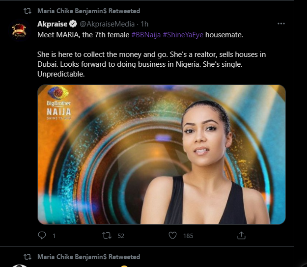Image resolution: width=307 pixels, height=267 pixels.
Task: Open the Big Brother Naija housemate photo
Action: (x=162, y=155)
